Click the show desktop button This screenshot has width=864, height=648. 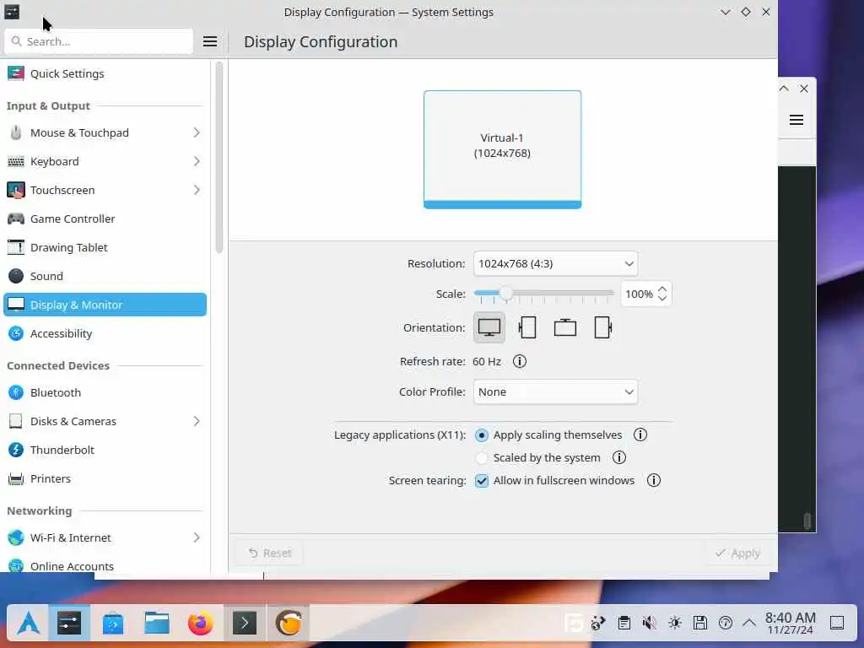click(837, 624)
